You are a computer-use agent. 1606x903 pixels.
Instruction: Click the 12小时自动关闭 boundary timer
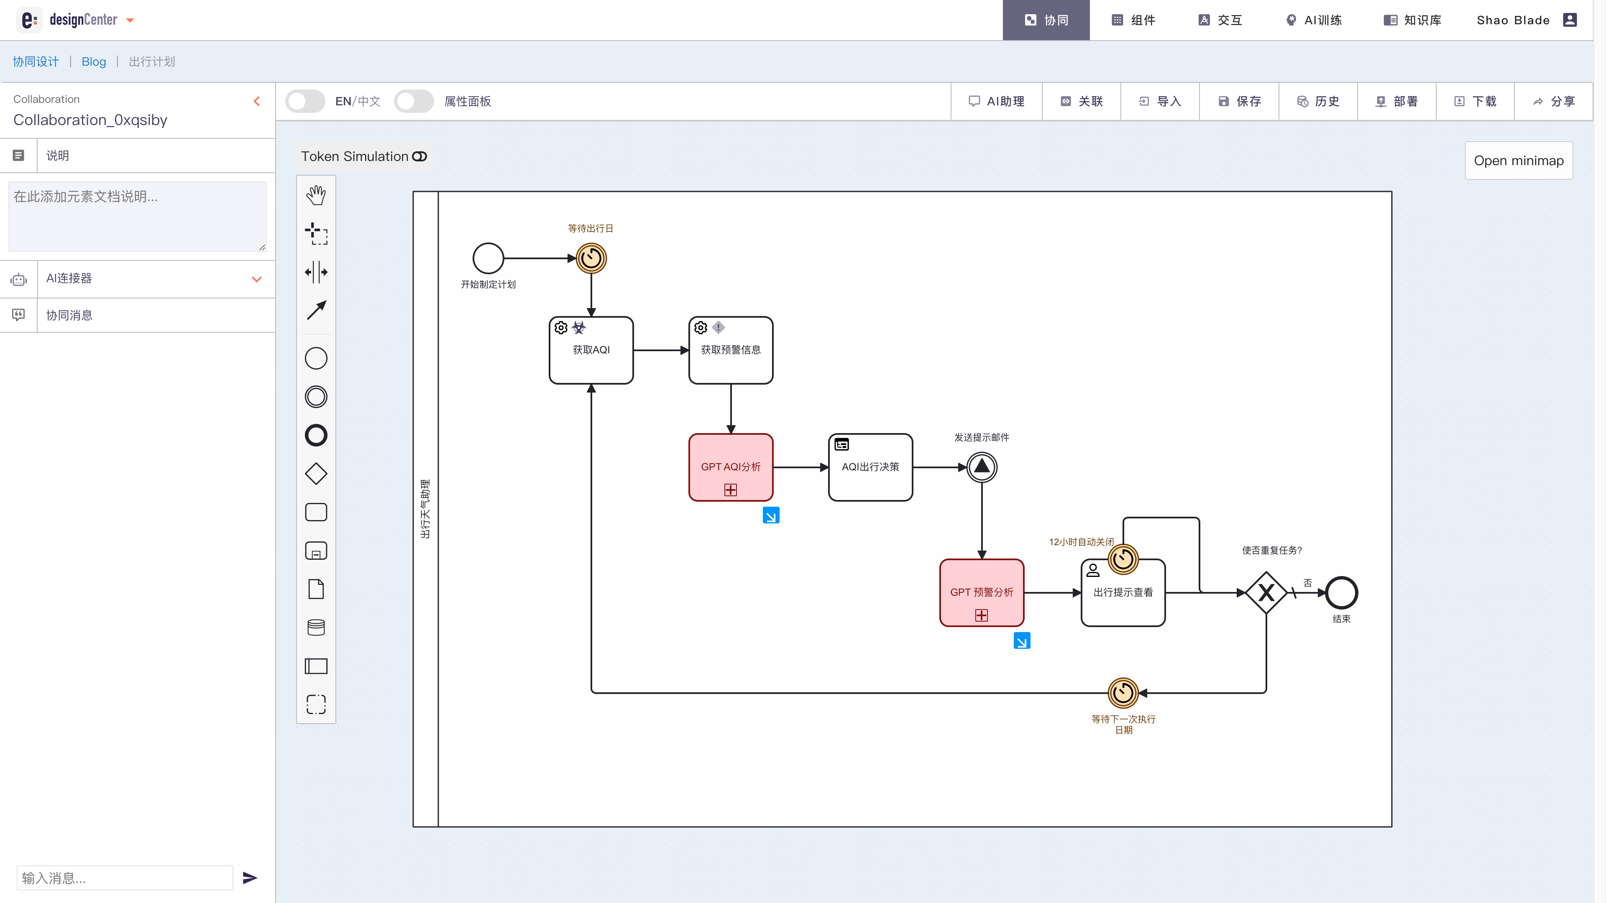click(x=1123, y=559)
